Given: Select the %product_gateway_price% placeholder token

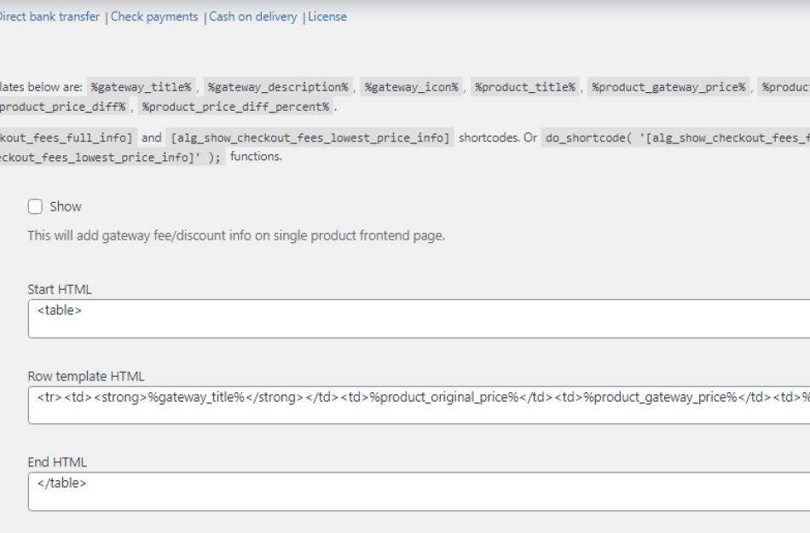Looking at the screenshot, I should 669,86.
